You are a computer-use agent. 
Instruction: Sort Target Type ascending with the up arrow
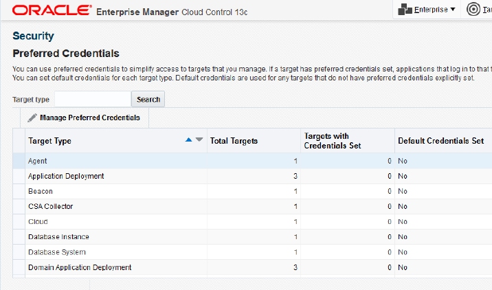tap(188, 140)
